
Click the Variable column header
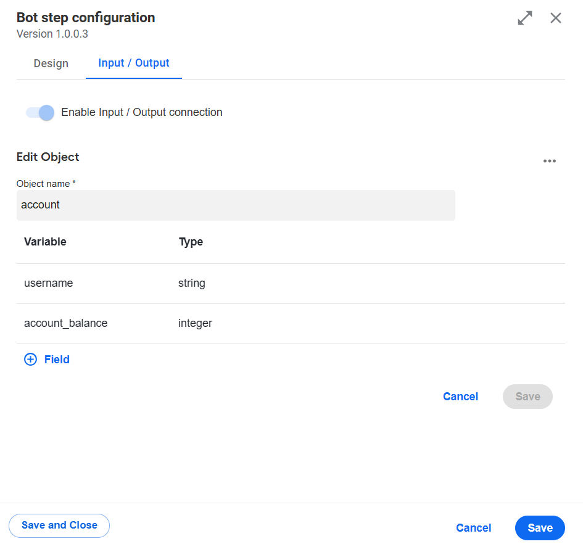pyautogui.click(x=45, y=242)
